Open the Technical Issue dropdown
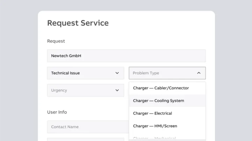This screenshot has width=252, height=141. coord(86,73)
